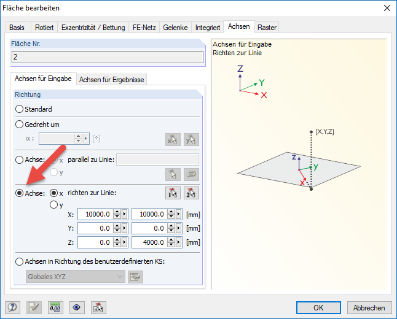Open the Exzentrizität / Bettung tab

[93, 28]
